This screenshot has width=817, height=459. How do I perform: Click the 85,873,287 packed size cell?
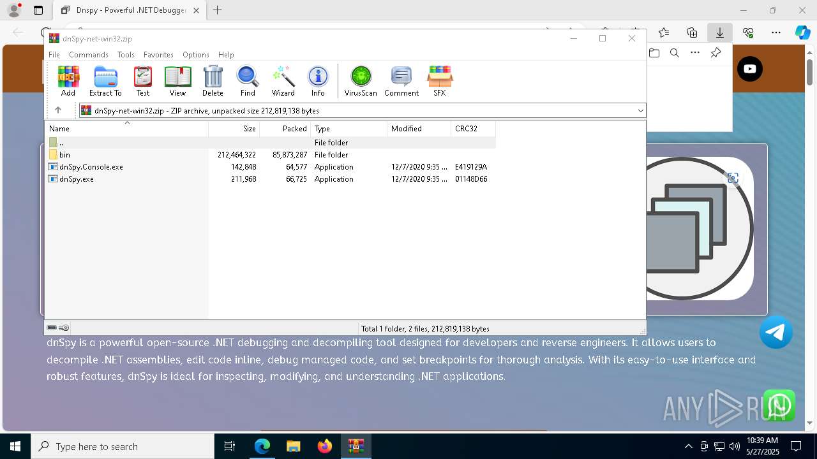(290, 155)
